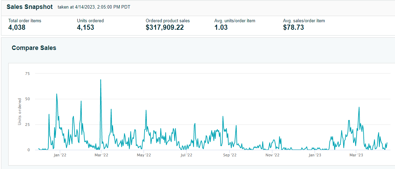Select the value 1.03
The width and height of the screenshot is (395, 169).
[221, 27]
